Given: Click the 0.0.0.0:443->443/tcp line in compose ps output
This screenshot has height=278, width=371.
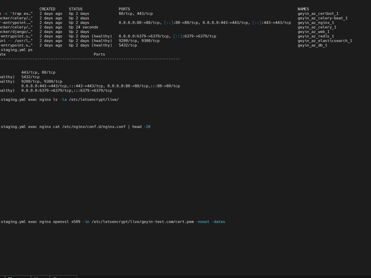Looking at the screenshot, I should pos(101,86).
